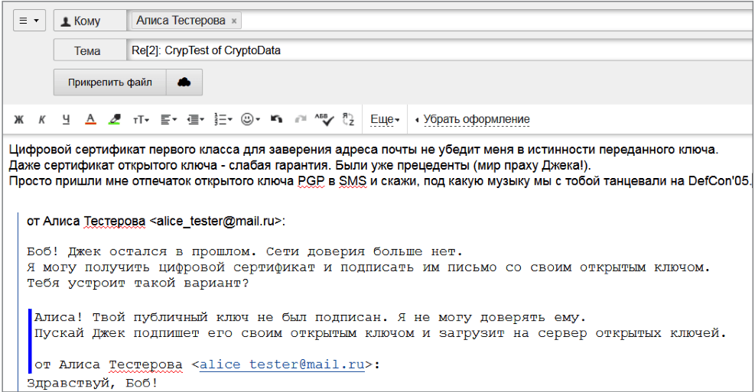Click quoted line 'Тебя устроит такой вариант?'

click(x=138, y=283)
